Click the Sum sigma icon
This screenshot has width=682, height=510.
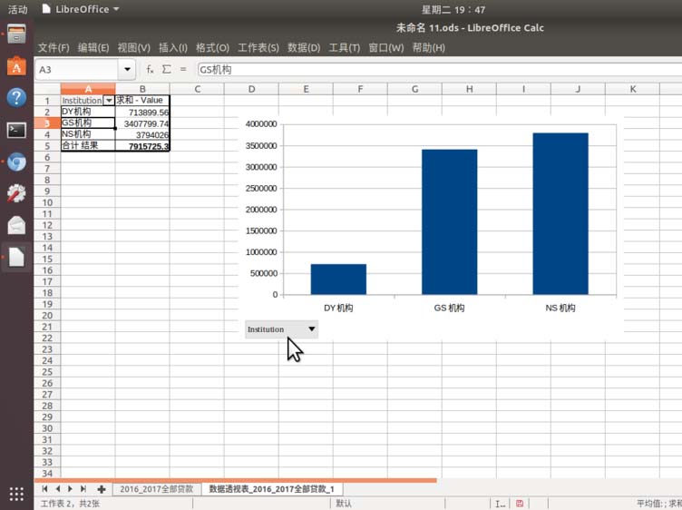[166, 69]
